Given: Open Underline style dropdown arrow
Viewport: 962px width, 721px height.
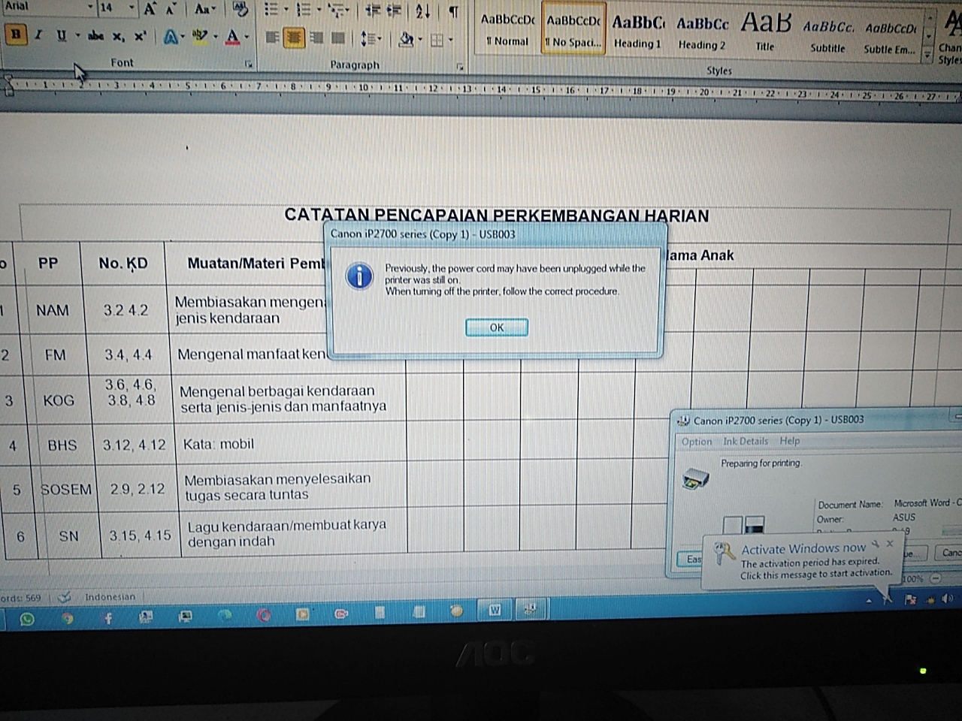Looking at the screenshot, I should (77, 35).
